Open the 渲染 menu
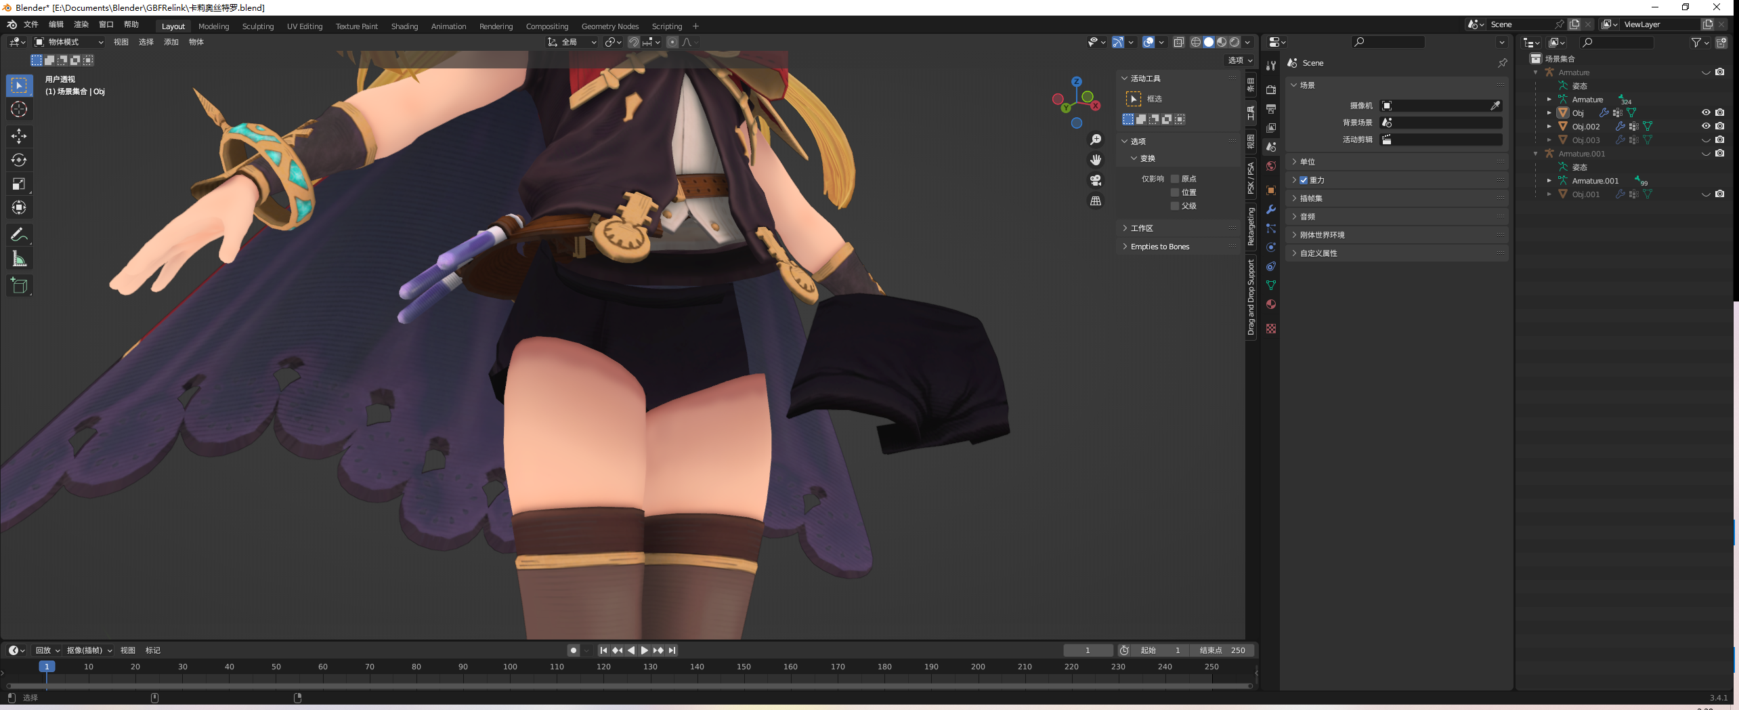Screen dimensions: 1739x710 (x=81, y=24)
